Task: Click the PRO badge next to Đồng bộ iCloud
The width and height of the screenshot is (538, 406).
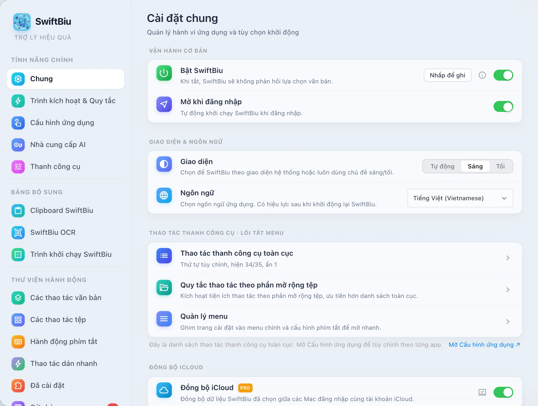Action: coord(245,388)
